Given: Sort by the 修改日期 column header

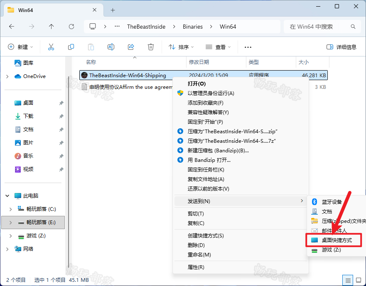Looking at the screenshot, I should click(199, 62).
